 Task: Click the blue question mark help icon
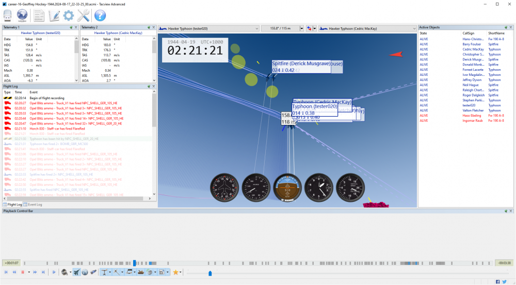tap(100, 15)
